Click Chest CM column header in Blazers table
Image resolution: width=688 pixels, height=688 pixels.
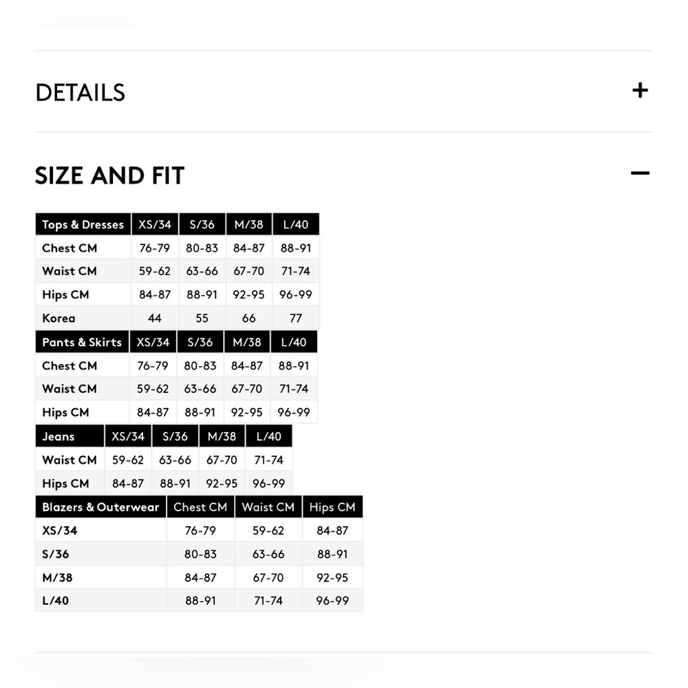pos(200,508)
